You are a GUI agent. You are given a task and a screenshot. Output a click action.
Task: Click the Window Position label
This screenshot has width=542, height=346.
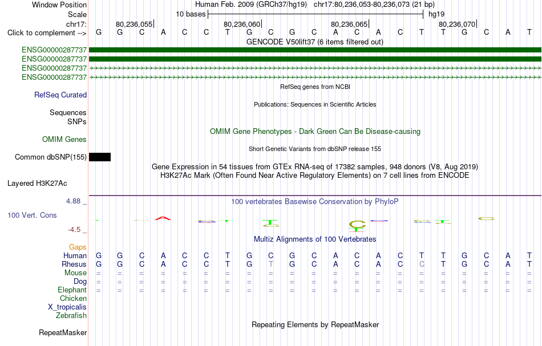[59, 5]
